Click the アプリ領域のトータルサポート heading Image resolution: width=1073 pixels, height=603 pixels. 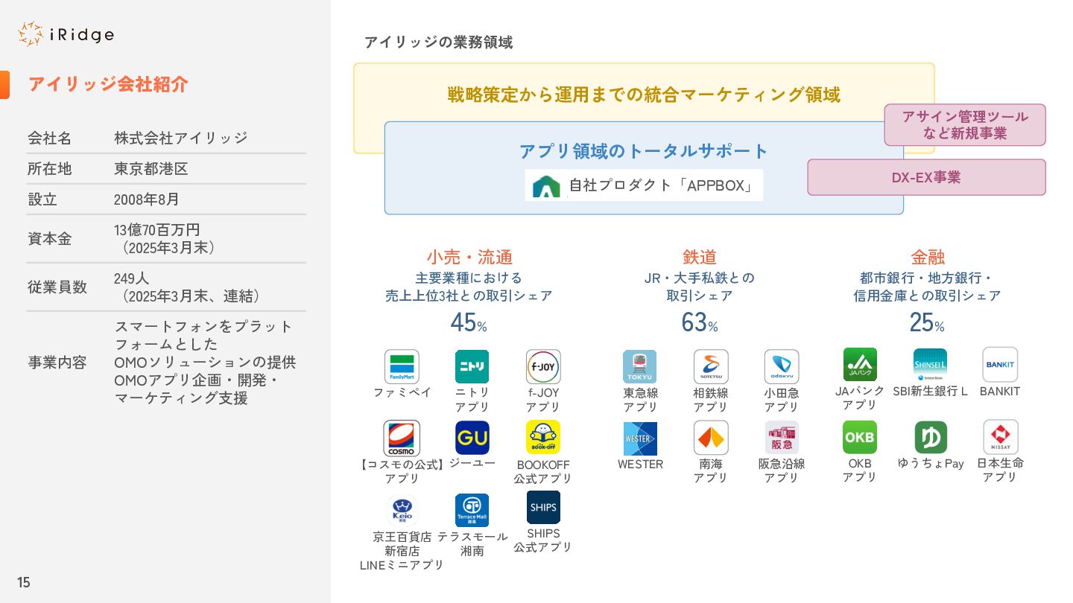(x=644, y=151)
